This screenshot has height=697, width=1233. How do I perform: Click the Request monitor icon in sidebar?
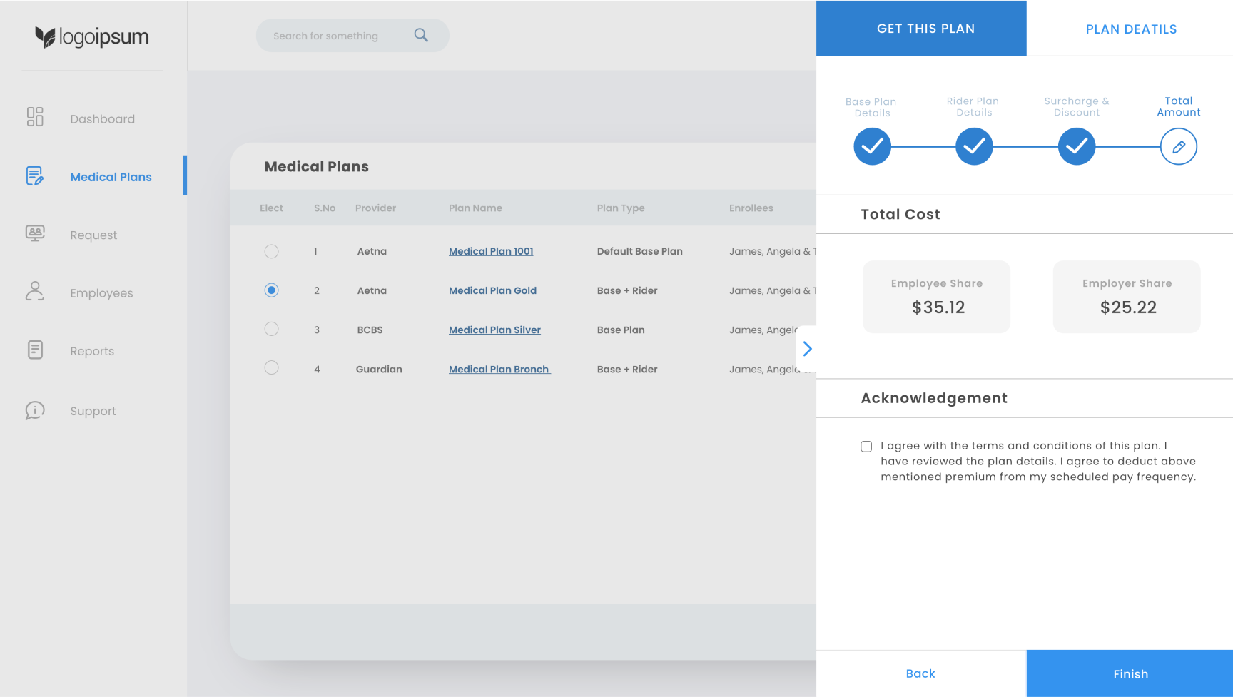pyautogui.click(x=35, y=233)
